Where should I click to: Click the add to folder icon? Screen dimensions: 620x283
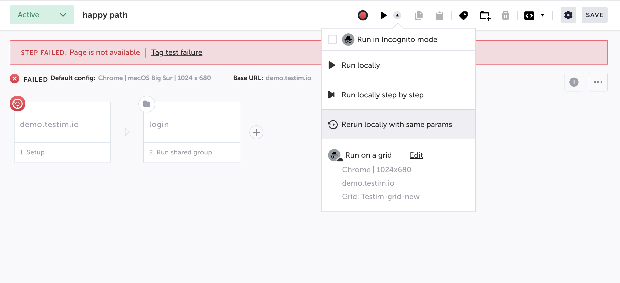[485, 16]
